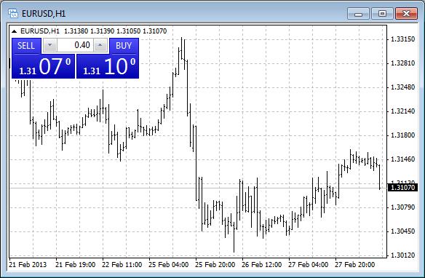Click the 1.31460 price scale label
Image resolution: width=425 pixels, height=278 pixels.
[x=402, y=159]
